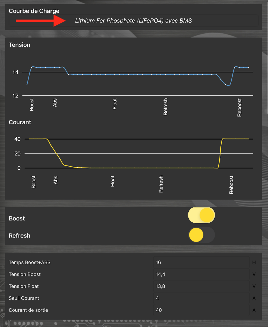The width and height of the screenshot is (268, 327).
Task: Select Reboost label on the Courant chart
Action: click(231, 185)
